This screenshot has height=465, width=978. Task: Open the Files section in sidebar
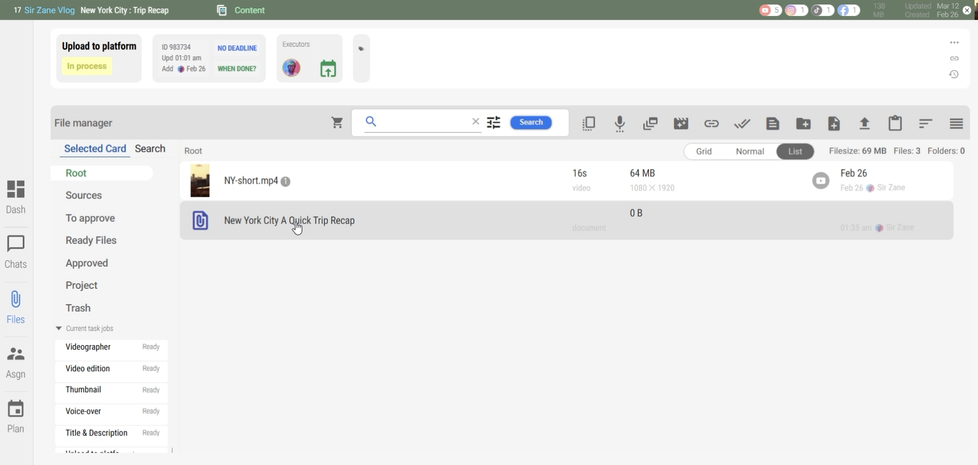16,306
